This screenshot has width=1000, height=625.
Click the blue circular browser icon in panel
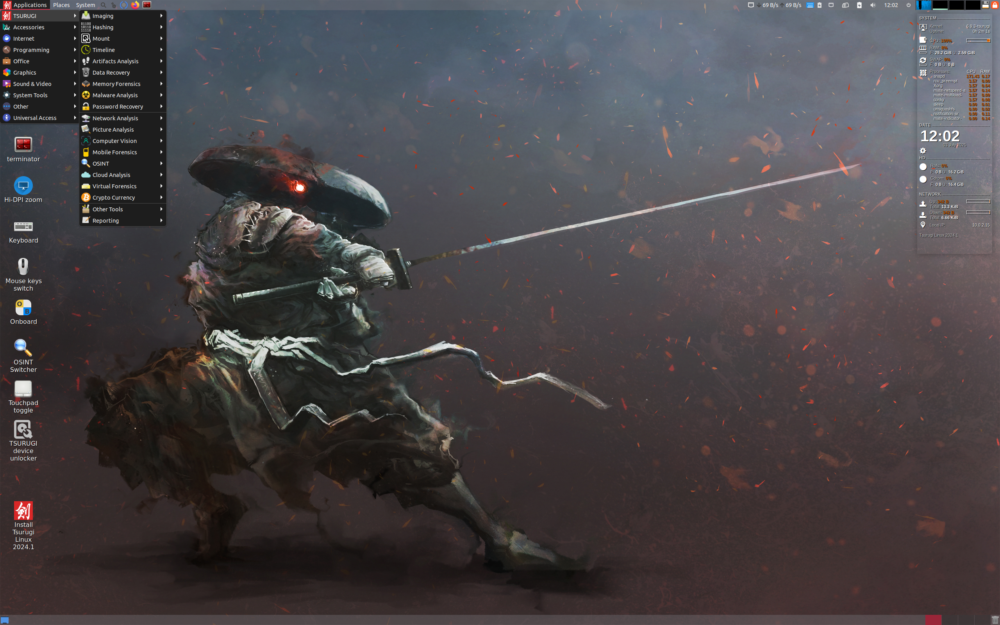(x=124, y=5)
